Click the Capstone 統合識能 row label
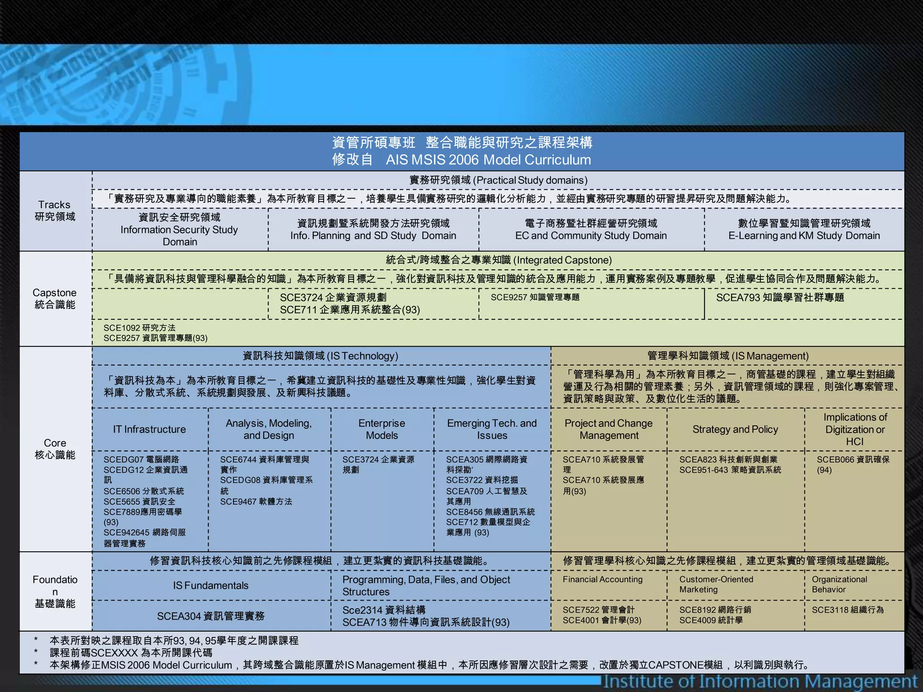Image resolution: width=923 pixels, height=692 pixels. (55, 298)
